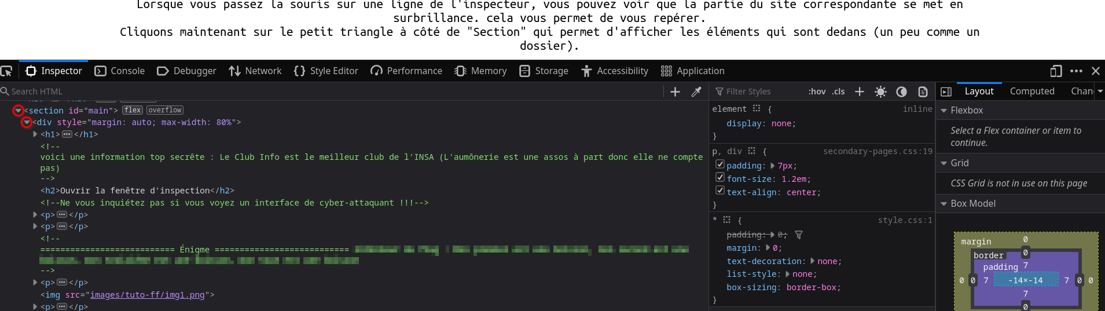Toggle the :hov pseudo-class panel
The image size is (1105, 311).
(x=817, y=92)
